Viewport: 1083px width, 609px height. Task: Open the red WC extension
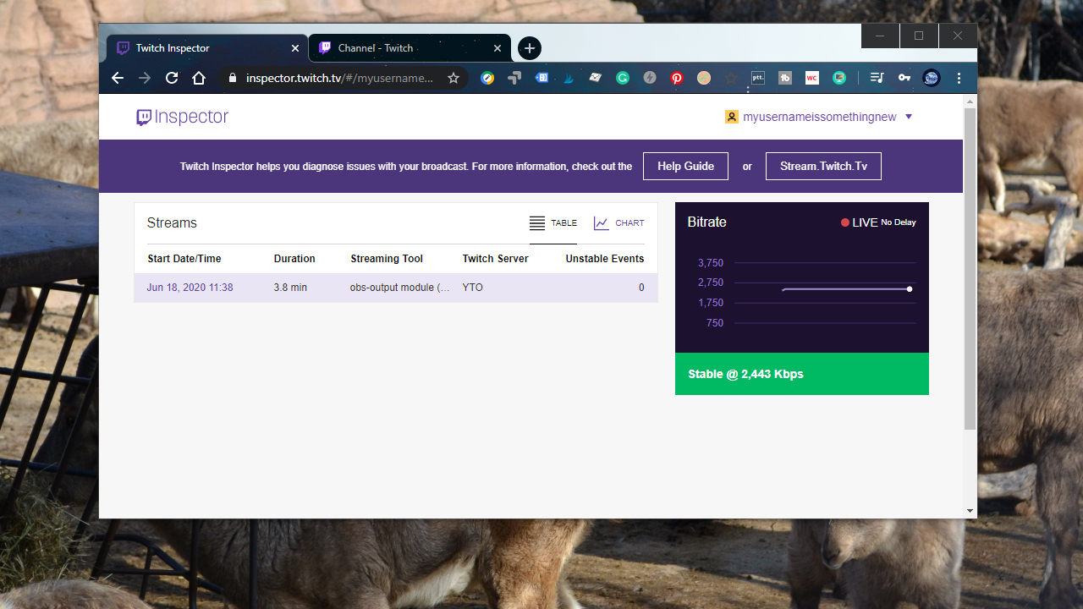tap(812, 78)
